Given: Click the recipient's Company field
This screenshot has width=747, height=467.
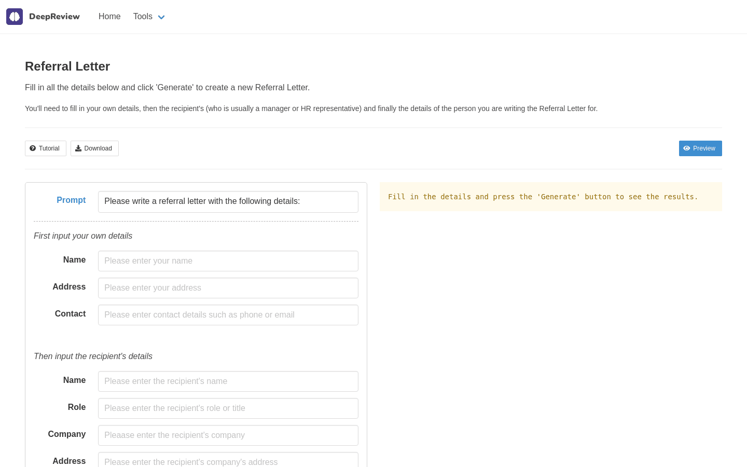Looking at the screenshot, I should 228,435.
